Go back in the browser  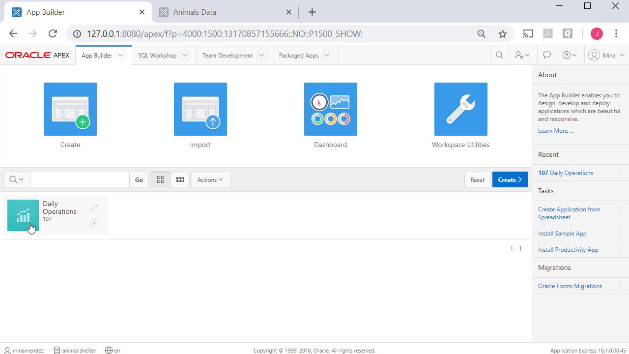point(13,33)
